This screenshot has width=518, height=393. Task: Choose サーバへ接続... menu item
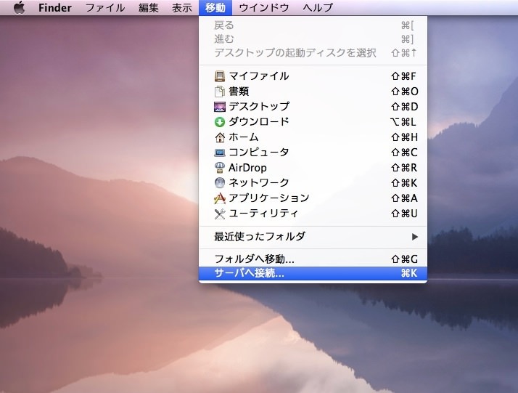[313, 274]
